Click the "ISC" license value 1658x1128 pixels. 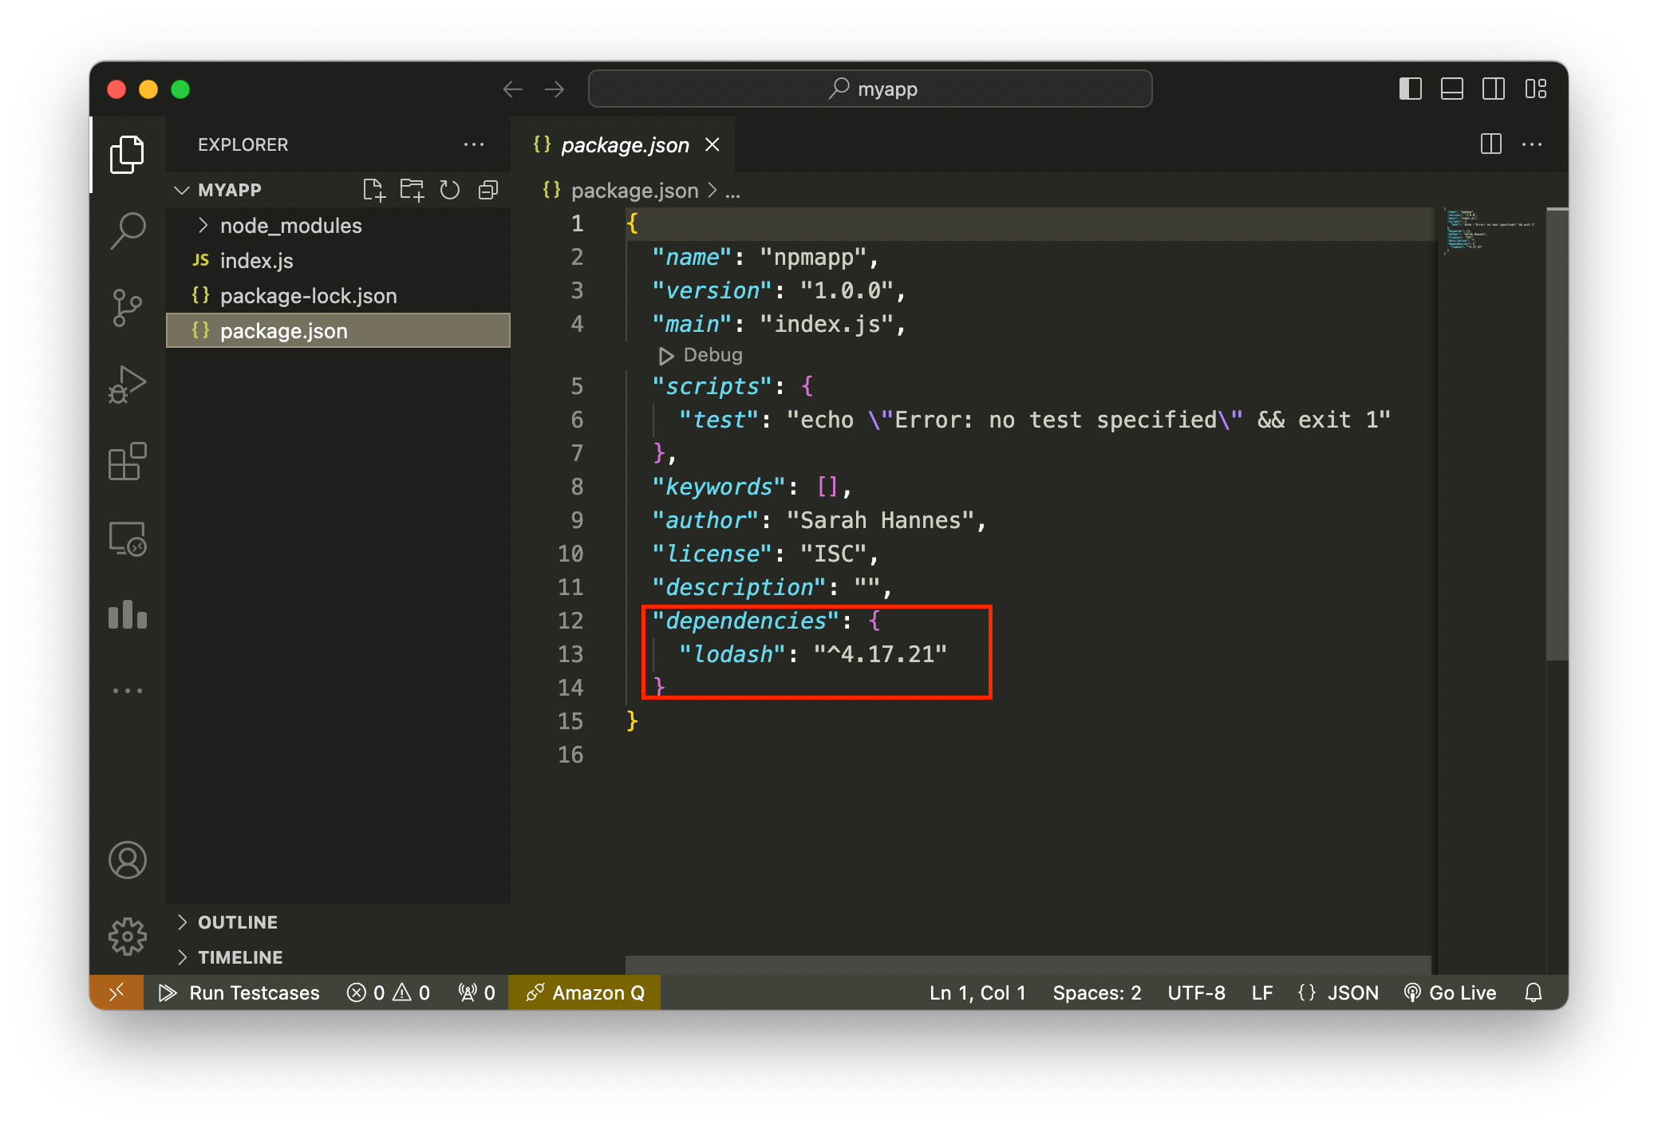pyautogui.click(x=833, y=554)
